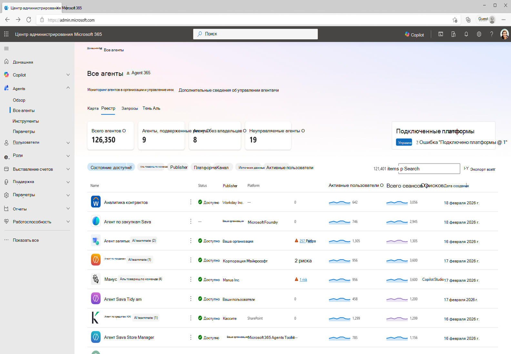Reload the page in the browser
The height and width of the screenshot is (354, 511).
[x=29, y=20]
